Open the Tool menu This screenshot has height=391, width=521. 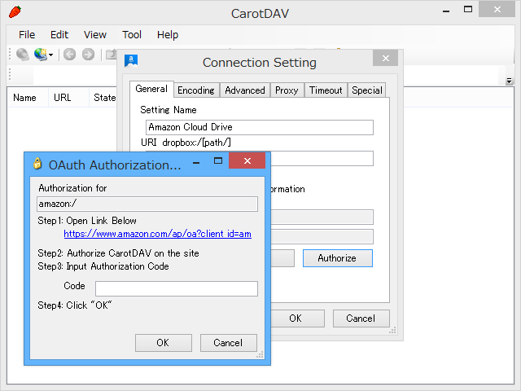[132, 34]
